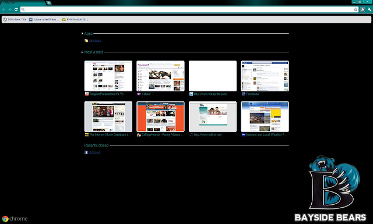Click the Facebook favicon under Most visited

(x=244, y=94)
